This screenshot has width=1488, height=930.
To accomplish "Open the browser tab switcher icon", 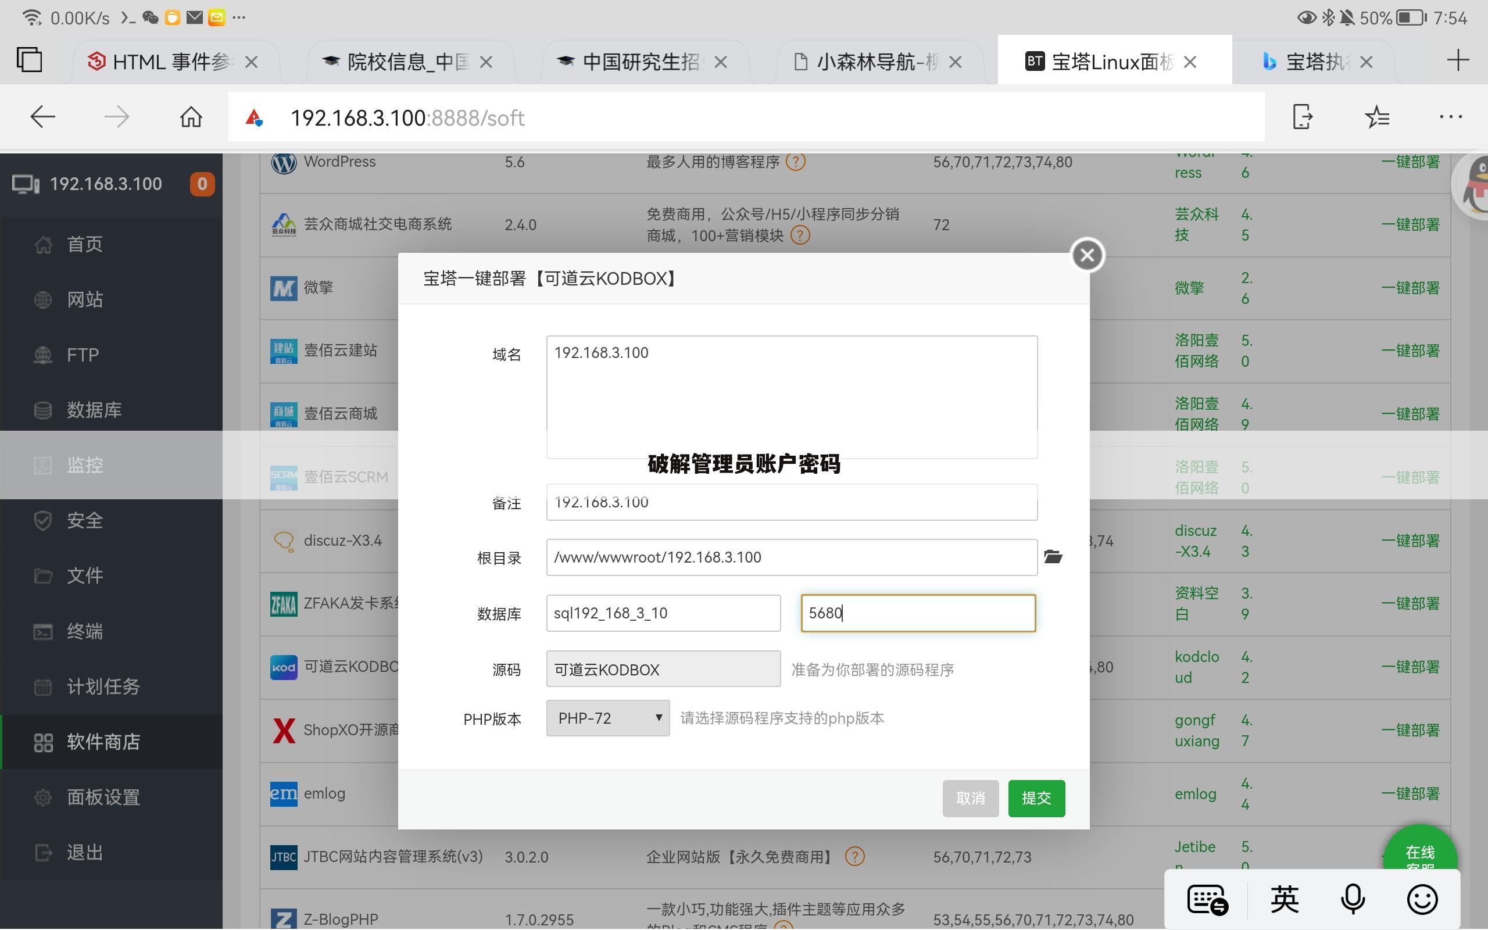I will 29,60.
